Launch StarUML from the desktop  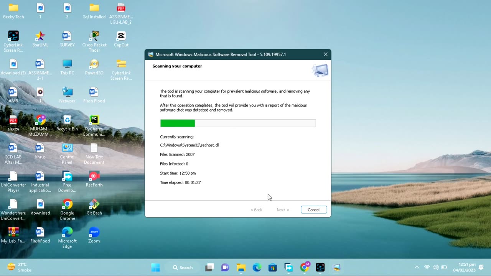(40, 39)
